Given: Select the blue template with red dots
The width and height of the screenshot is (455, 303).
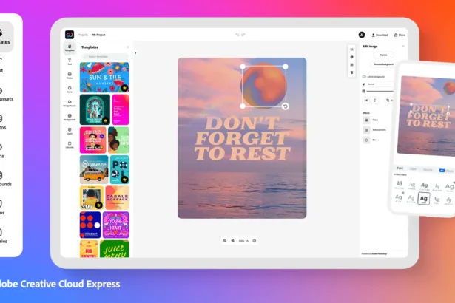Looking at the screenshot, I should (90, 225).
